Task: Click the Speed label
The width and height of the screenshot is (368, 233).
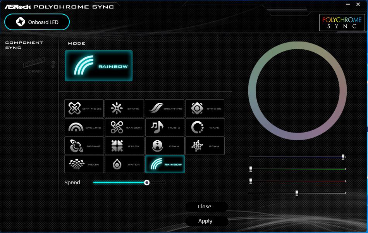Action: (x=72, y=183)
